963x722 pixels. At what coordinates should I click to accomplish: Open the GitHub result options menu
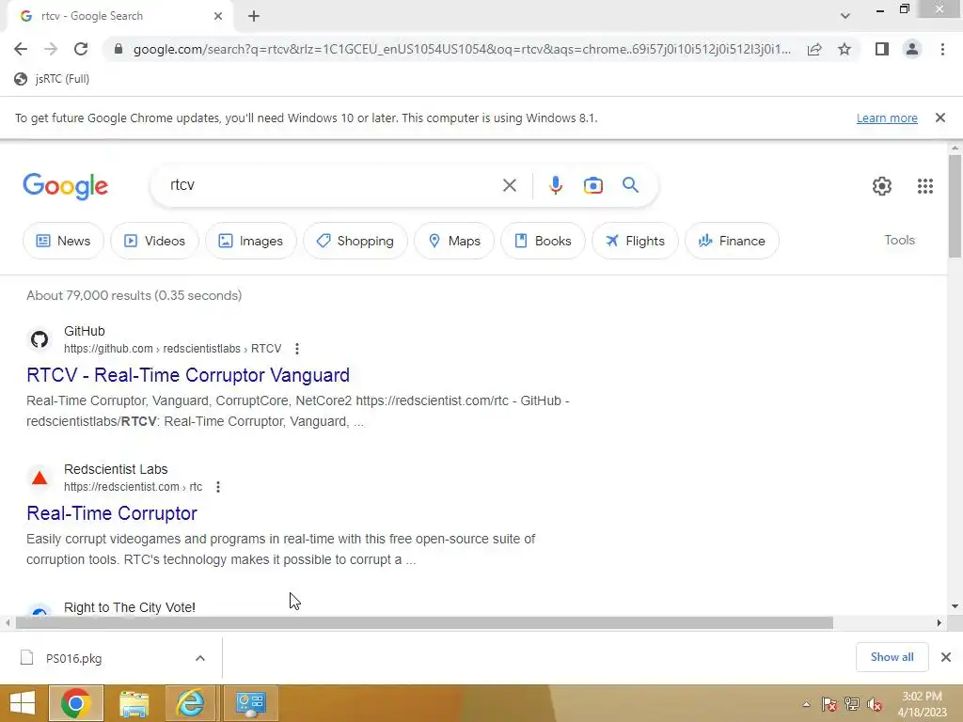tap(296, 349)
